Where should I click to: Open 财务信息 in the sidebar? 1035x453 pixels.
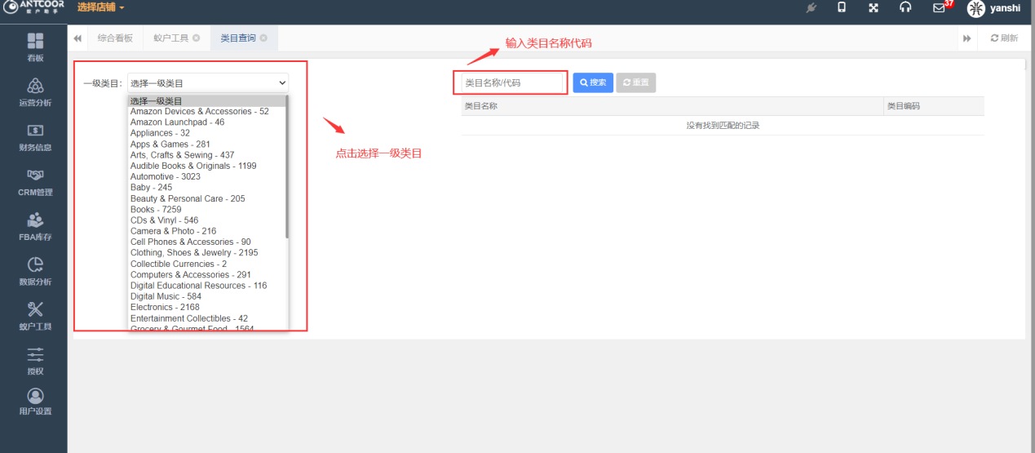point(35,137)
